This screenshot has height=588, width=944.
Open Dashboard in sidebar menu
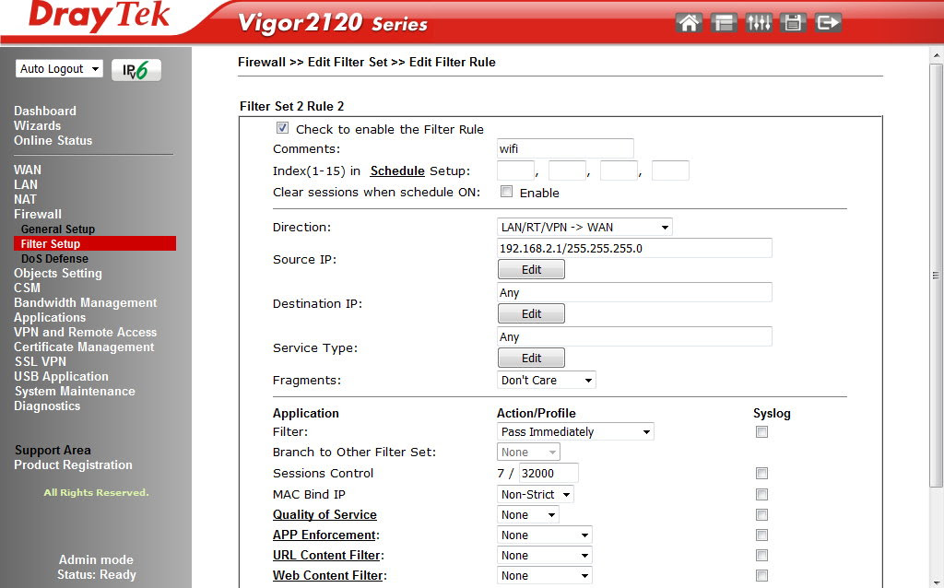[45, 111]
